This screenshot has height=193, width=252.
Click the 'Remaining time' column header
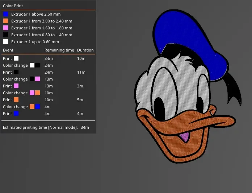pos(59,50)
